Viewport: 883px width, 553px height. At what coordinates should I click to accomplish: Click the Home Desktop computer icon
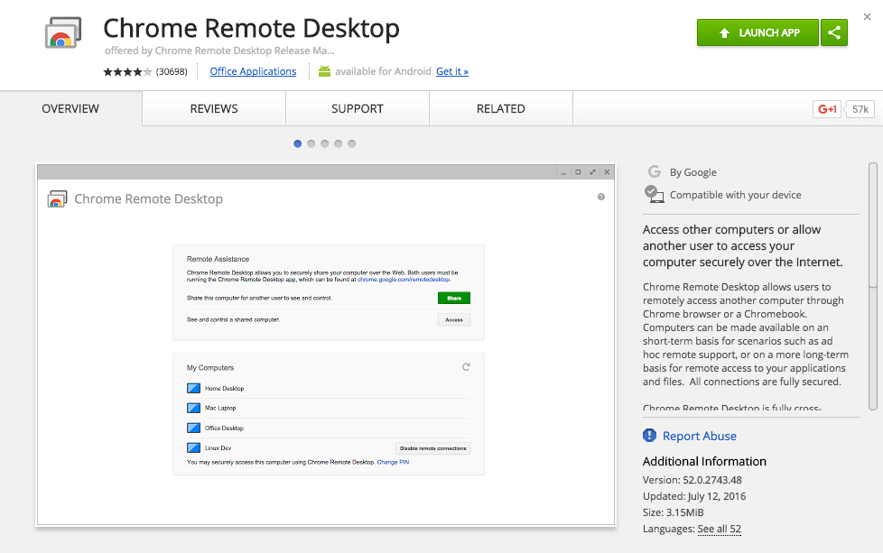(194, 388)
